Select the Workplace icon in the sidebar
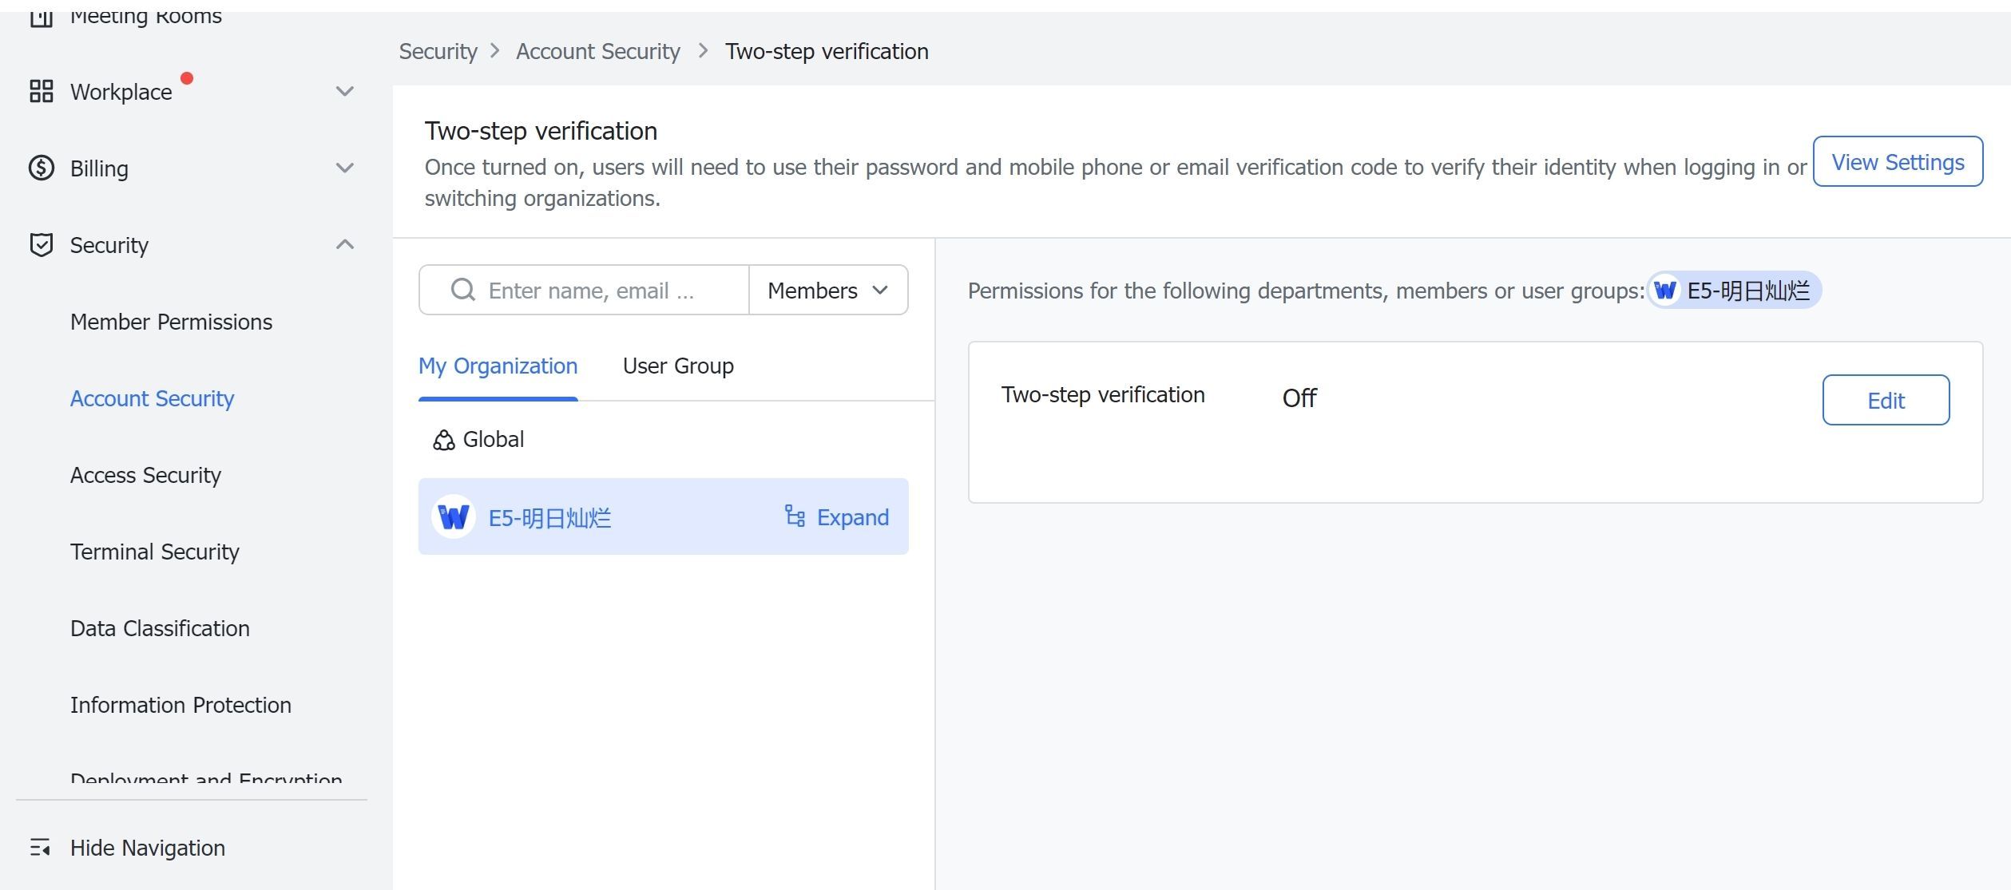Viewport: 2011px width, 890px height. 43,91
